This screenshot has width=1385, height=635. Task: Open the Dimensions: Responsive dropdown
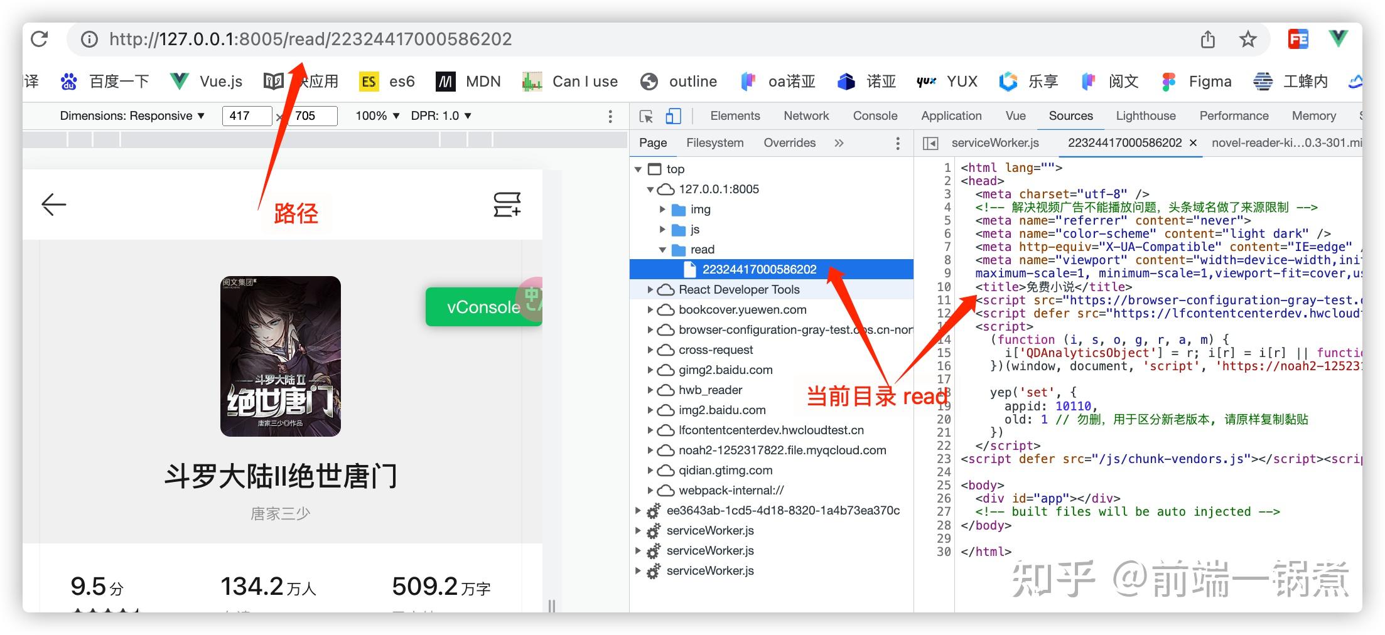[132, 116]
